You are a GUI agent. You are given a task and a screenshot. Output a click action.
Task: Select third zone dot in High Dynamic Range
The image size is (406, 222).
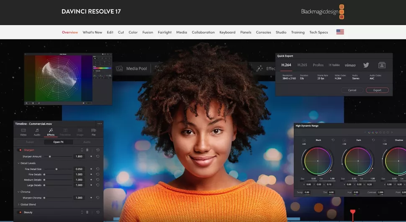376,132
